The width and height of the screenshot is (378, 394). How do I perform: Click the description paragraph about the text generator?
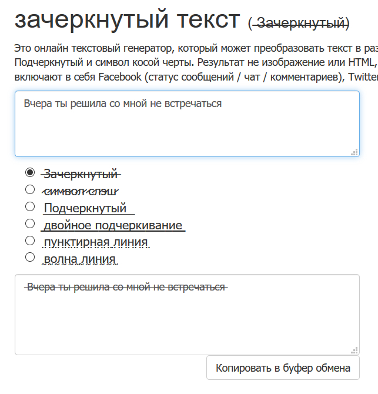coord(194,62)
